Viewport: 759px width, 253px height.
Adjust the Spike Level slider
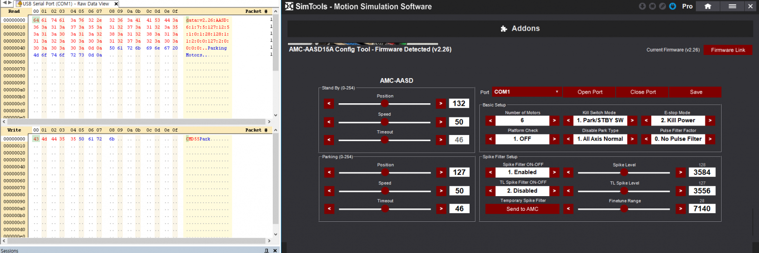[624, 172]
